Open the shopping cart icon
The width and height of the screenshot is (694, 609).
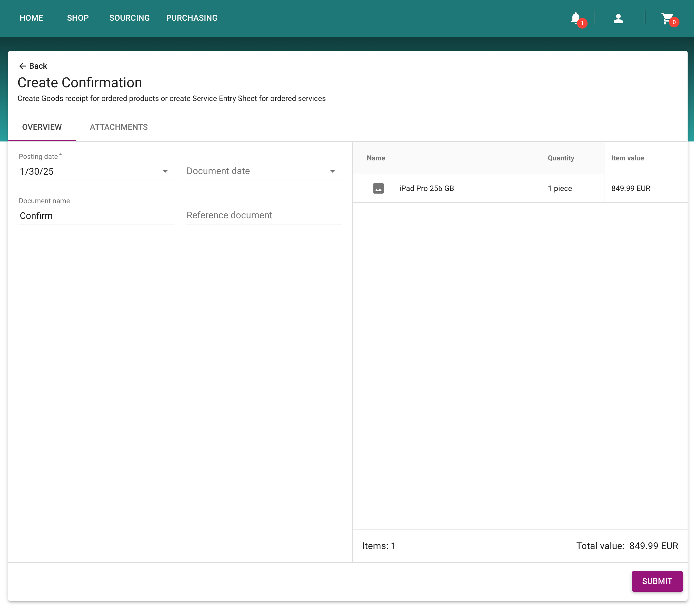coord(667,18)
